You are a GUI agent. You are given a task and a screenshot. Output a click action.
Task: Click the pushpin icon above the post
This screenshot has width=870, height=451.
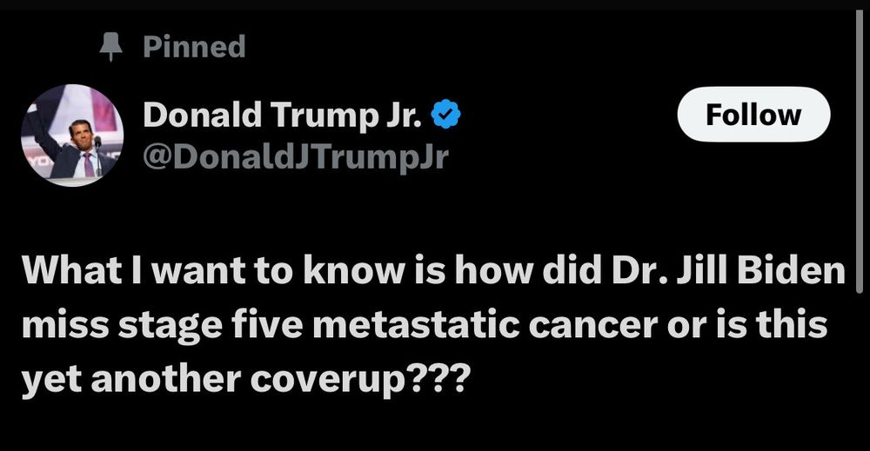coord(111,47)
